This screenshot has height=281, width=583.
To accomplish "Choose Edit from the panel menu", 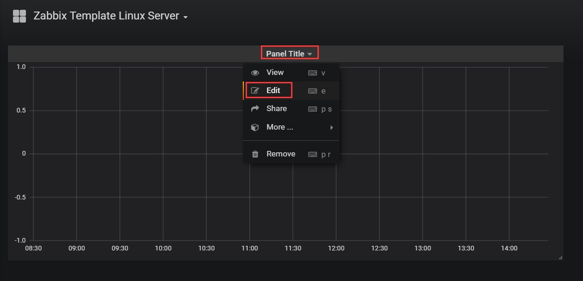I will 291,91.
